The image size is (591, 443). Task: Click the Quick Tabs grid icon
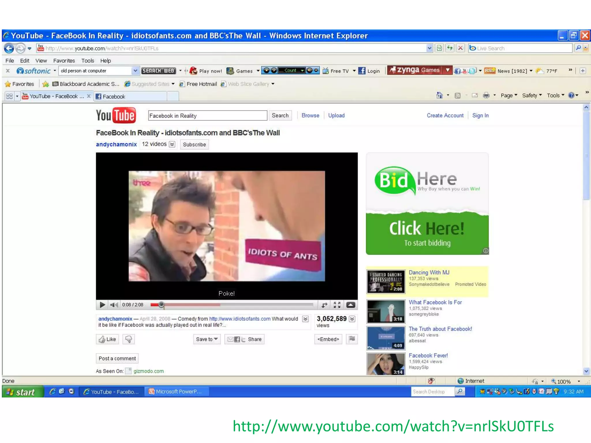pyautogui.click(x=9, y=96)
